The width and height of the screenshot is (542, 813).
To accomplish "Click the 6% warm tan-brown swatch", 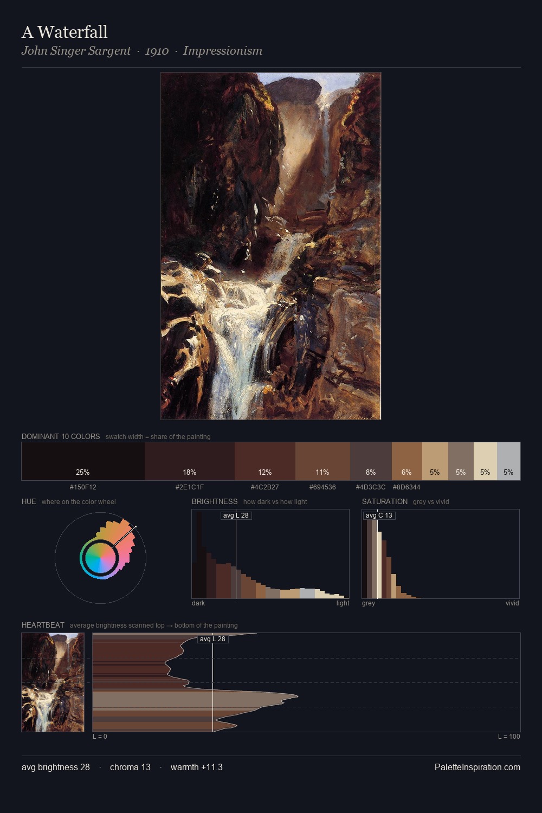I will [406, 461].
